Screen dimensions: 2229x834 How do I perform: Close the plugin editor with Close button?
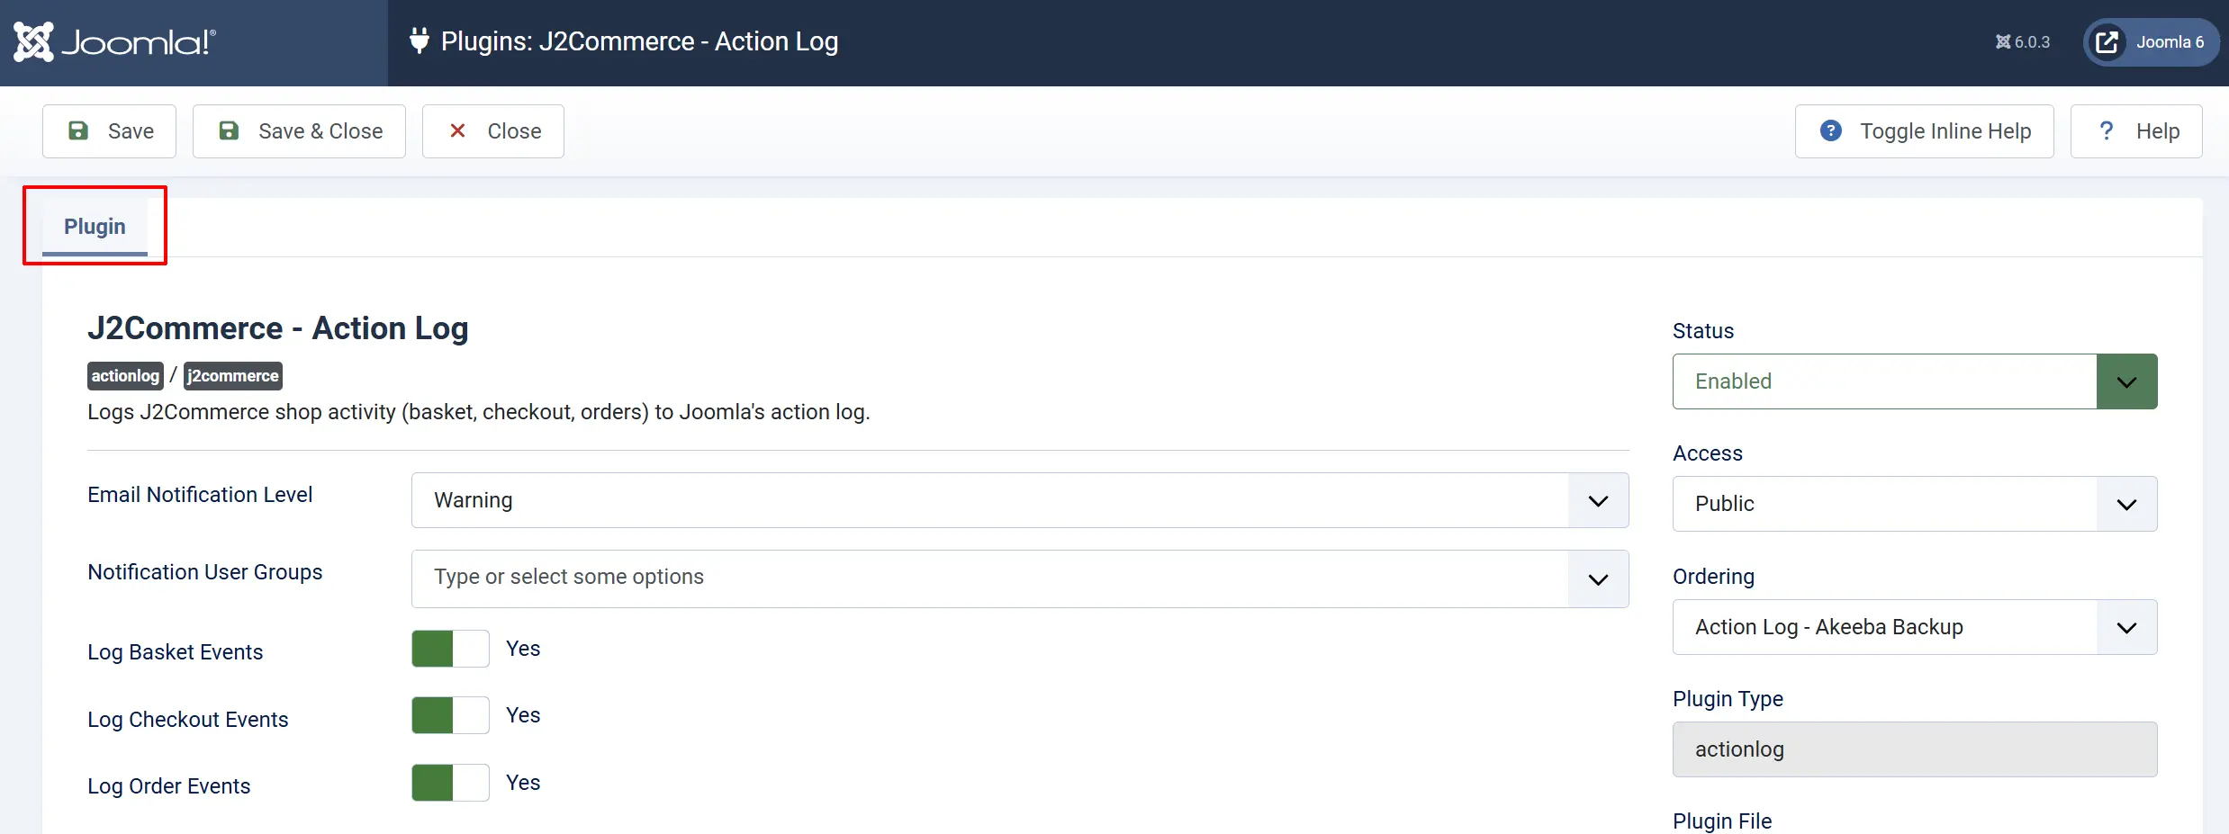pos(493,131)
